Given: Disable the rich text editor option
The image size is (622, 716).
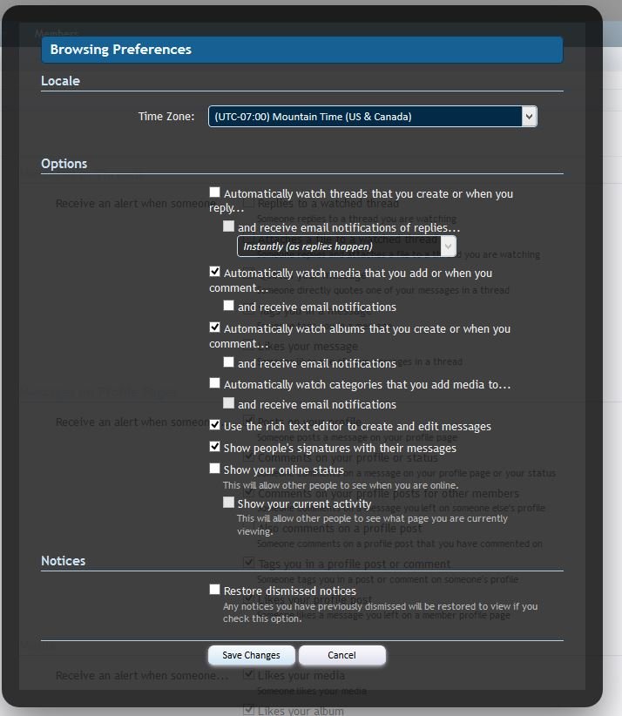Looking at the screenshot, I should (x=214, y=425).
